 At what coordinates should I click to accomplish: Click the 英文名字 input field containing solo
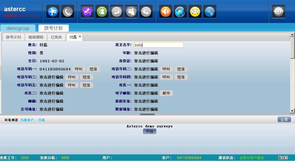(x=159, y=45)
